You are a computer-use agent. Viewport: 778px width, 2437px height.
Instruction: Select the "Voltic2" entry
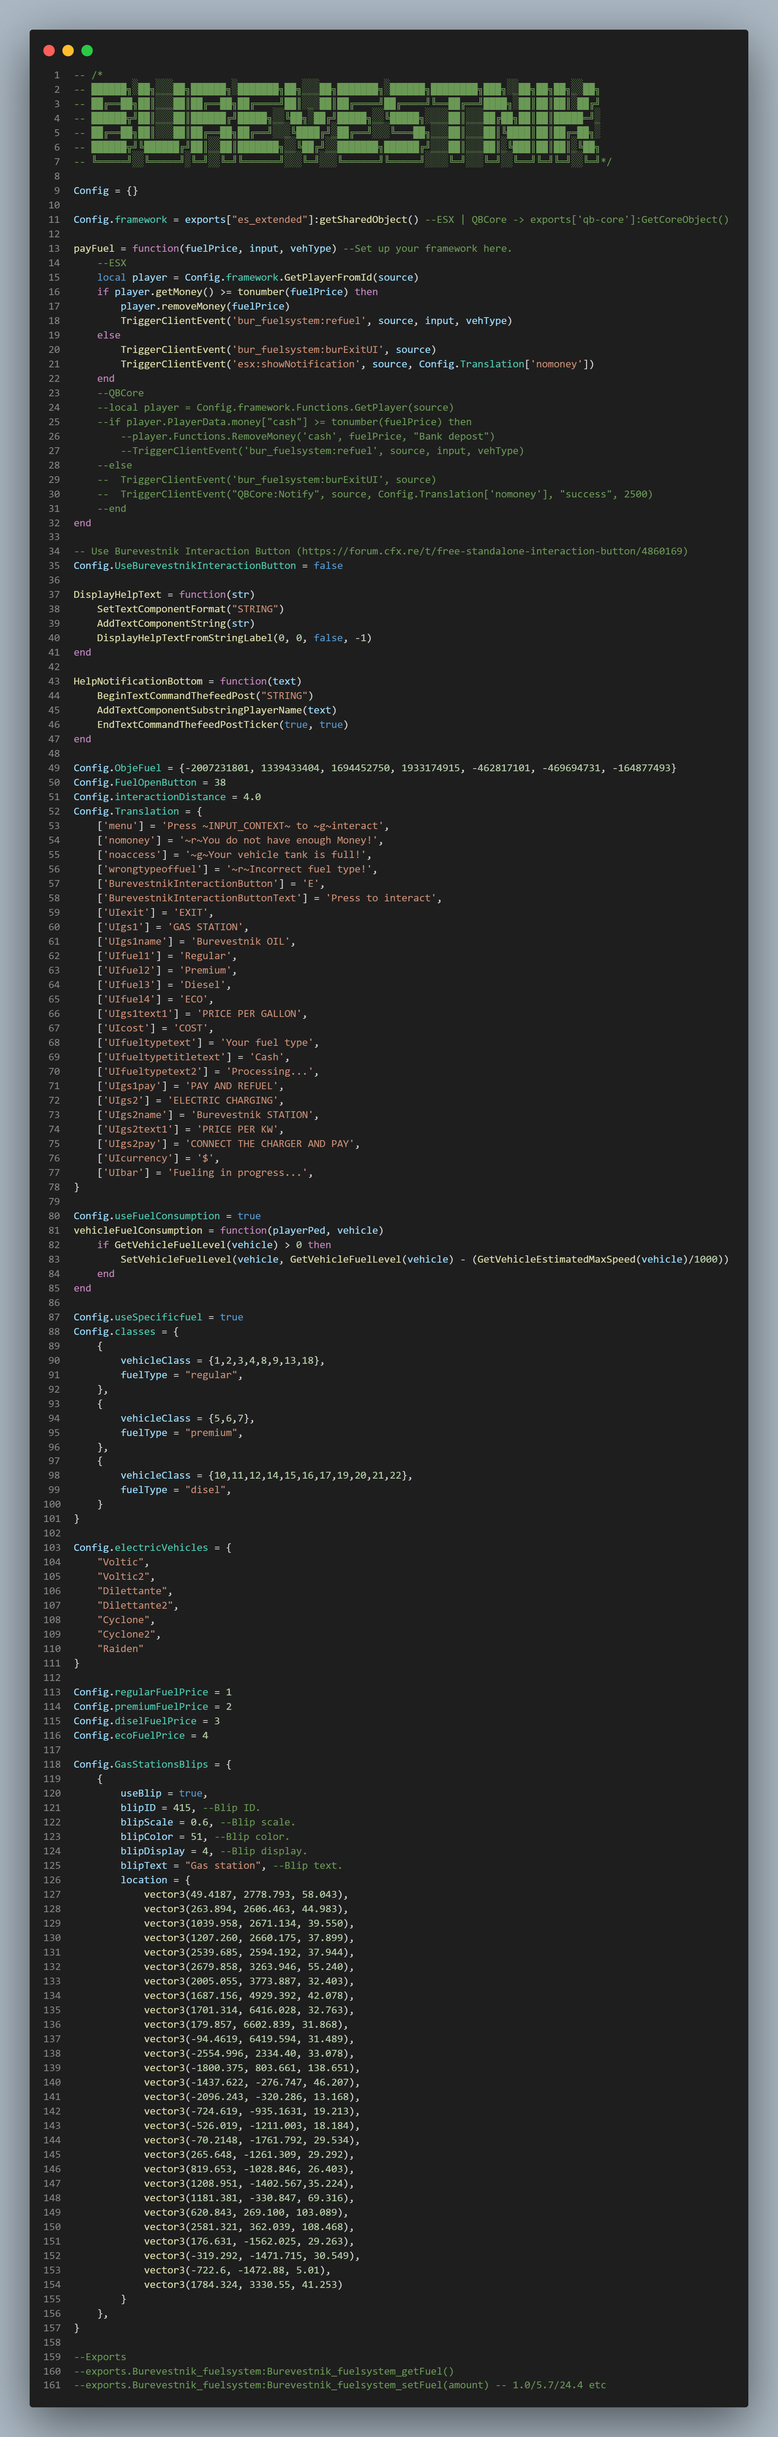[x=126, y=1577]
